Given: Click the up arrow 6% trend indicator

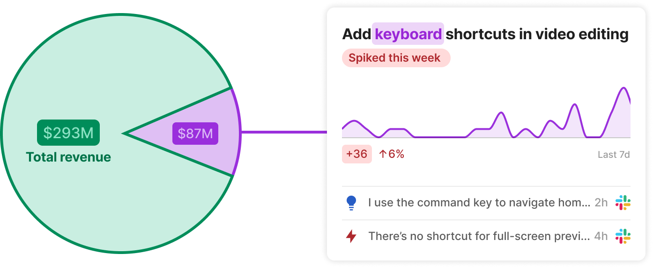Looking at the screenshot, I should pos(391,154).
